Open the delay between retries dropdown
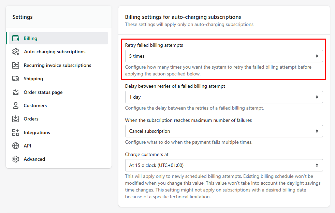 pyautogui.click(x=224, y=97)
